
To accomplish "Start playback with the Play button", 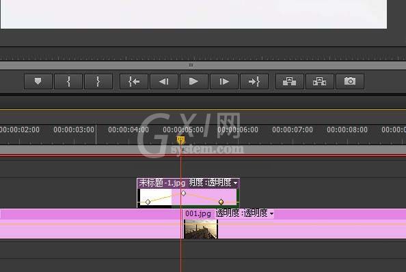I will click(194, 81).
